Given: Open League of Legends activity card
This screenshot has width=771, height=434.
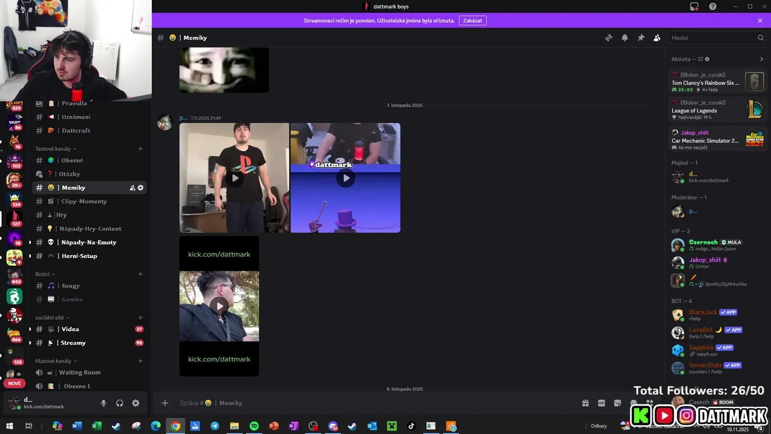Looking at the screenshot, I should pos(717,110).
